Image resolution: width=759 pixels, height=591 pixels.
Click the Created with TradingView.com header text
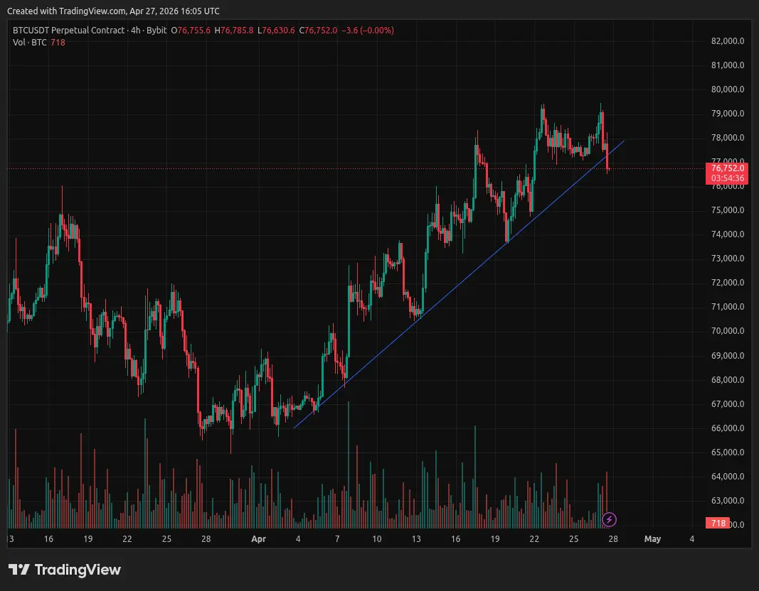click(x=113, y=11)
